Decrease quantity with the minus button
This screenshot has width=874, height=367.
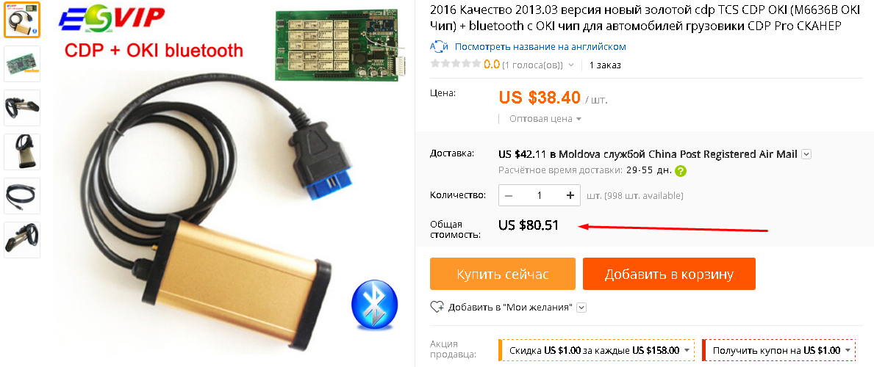[x=509, y=195]
